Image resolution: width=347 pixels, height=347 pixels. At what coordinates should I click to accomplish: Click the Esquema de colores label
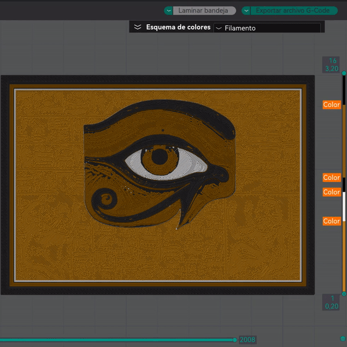[x=178, y=27]
